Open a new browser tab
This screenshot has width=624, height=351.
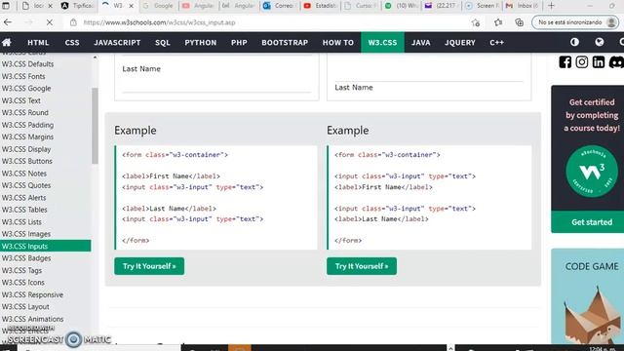coord(551,6)
